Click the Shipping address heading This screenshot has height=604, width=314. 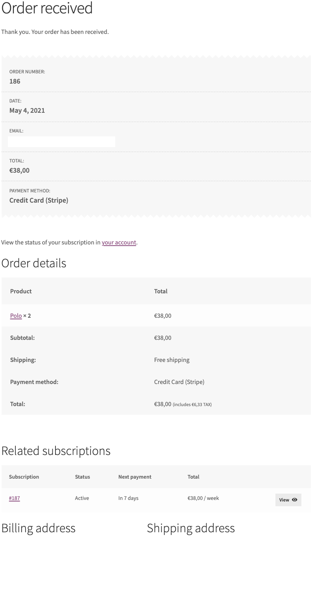point(190,528)
